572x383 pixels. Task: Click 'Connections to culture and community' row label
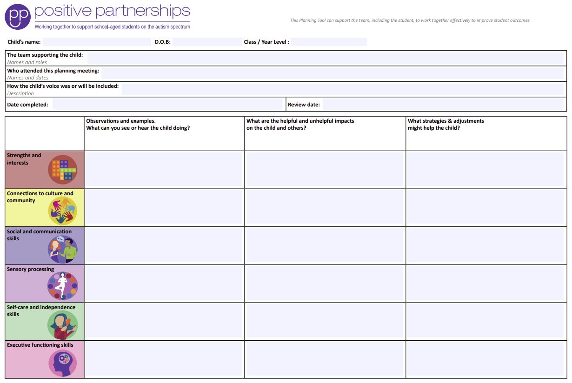[x=40, y=197]
